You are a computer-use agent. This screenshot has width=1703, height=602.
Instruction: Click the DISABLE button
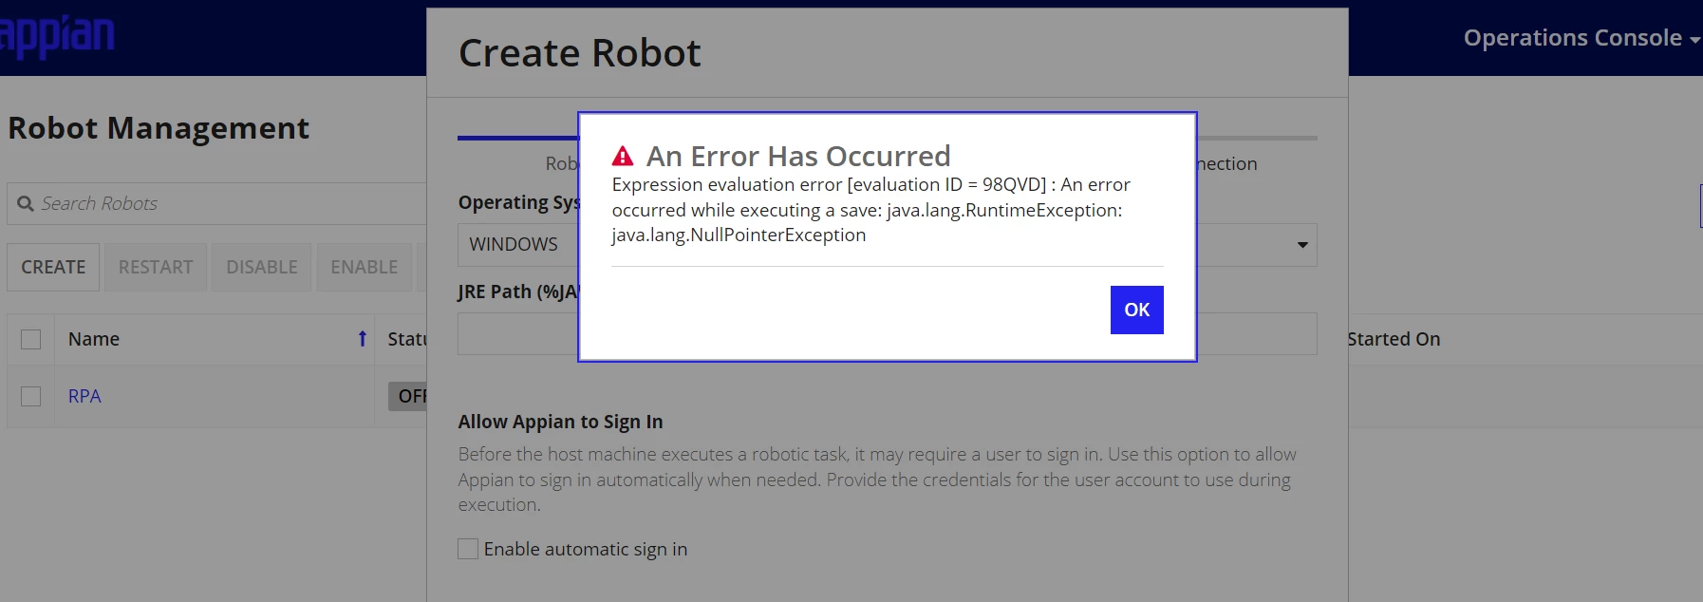point(262,267)
